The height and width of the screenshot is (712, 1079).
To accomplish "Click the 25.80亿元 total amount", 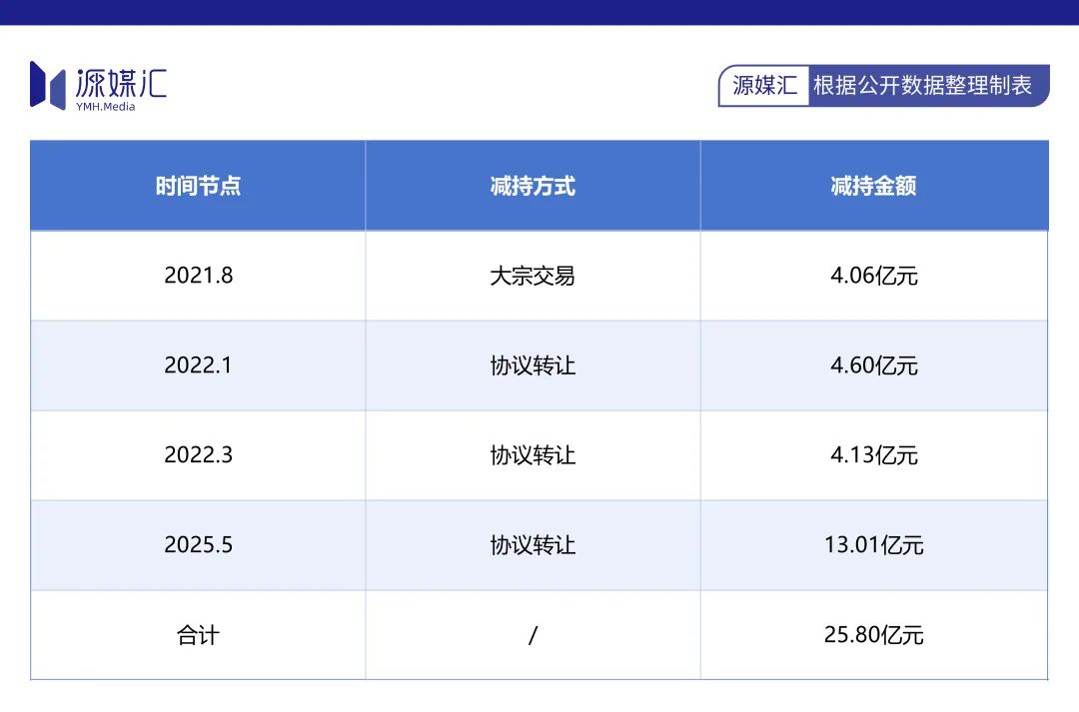I will point(874,635).
